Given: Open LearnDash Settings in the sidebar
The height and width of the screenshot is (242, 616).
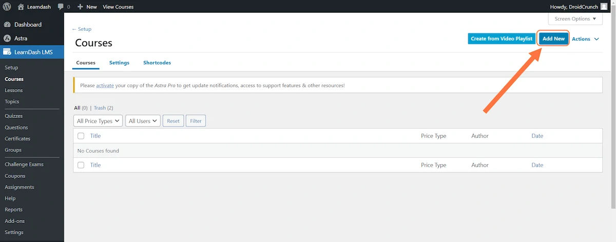Looking at the screenshot, I should click(x=14, y=232).
